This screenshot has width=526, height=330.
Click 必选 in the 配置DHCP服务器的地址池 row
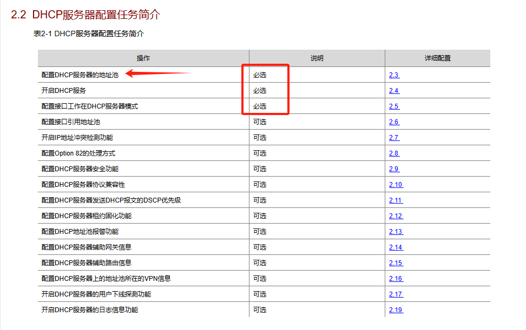pos(260,75)
